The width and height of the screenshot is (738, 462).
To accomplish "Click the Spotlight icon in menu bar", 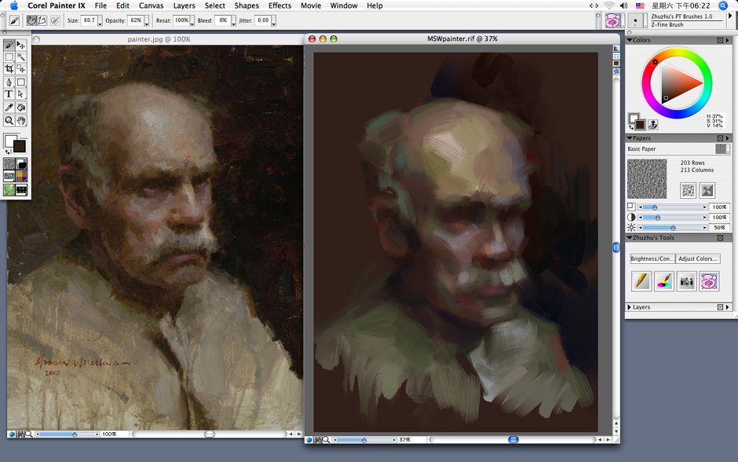I will [x=723, y=5].
